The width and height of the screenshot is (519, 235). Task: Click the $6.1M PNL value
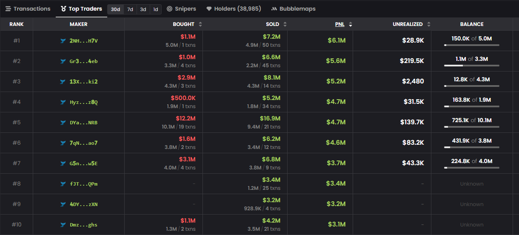point(336,40)
